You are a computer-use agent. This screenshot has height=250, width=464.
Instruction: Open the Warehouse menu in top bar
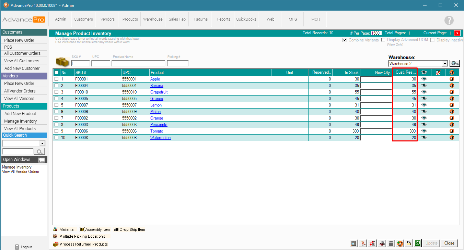(153, 19)
